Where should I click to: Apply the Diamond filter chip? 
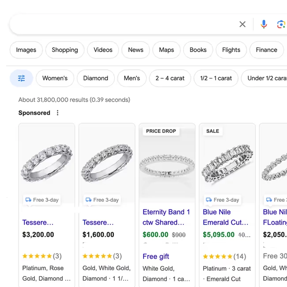pos(96,78)
